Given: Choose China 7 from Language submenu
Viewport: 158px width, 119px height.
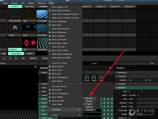Looking at the screenshot, I should (89, 98).
